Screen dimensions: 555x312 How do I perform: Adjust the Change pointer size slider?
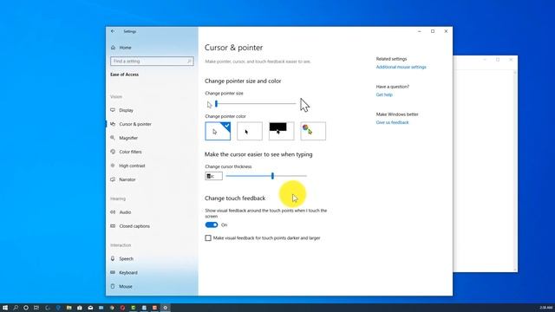[x=256, y=104]
